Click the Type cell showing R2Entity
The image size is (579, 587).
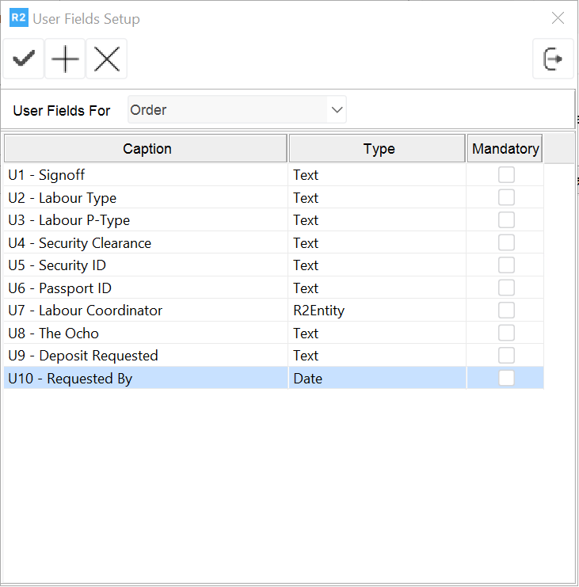pyautogui.click(x=377, y=311)
